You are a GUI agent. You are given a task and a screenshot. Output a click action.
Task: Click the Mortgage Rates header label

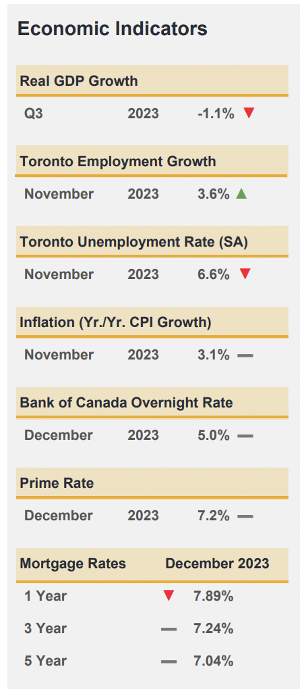pyautogui.click(x=73, y=564)
